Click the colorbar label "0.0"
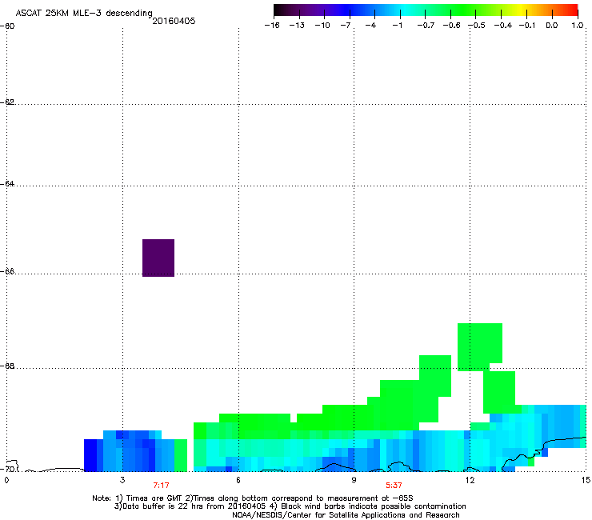This screenshot has width=592, height=520. [x=552, y=26]
